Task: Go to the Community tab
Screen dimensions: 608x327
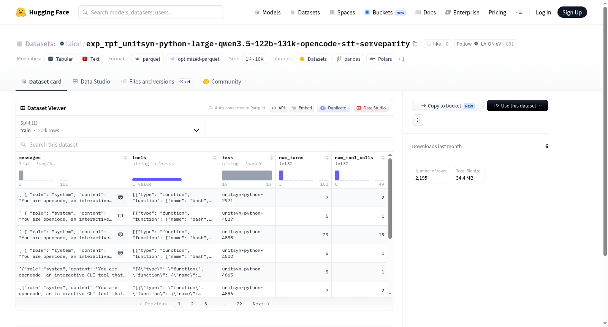Action: (222, 82)
